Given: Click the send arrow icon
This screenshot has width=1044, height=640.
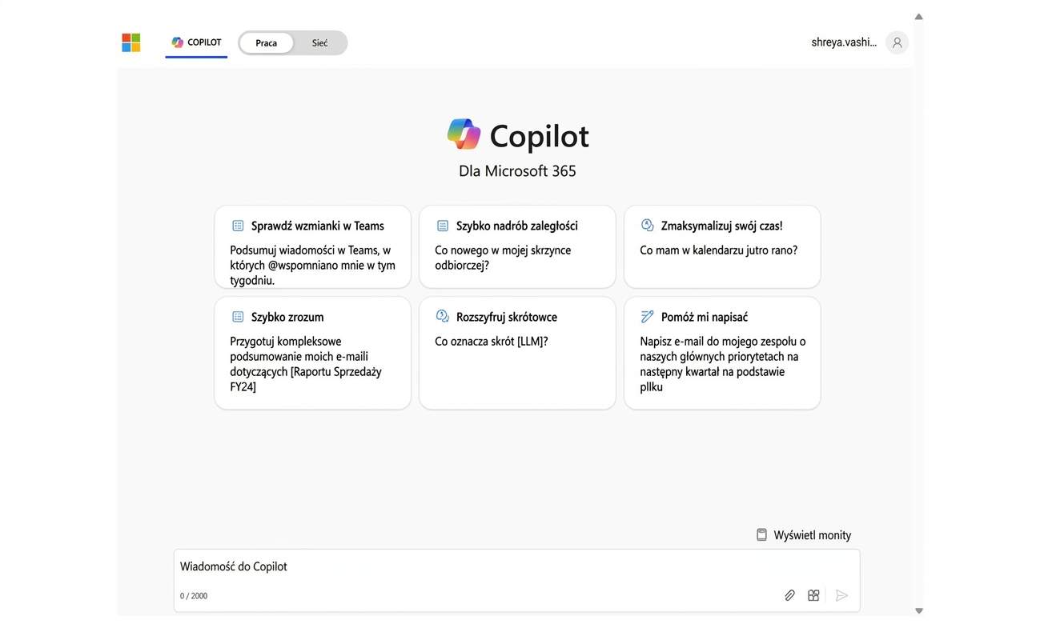Looking at the screenshot, I should (841, 595).
